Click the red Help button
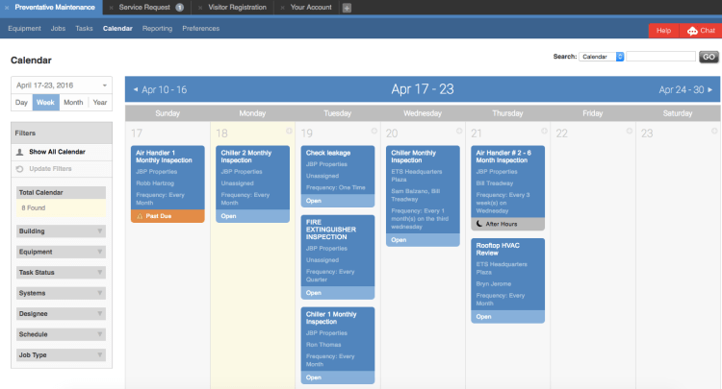Image resolution: width=722 pixels, height=389 pixels. tap(663, 31)
